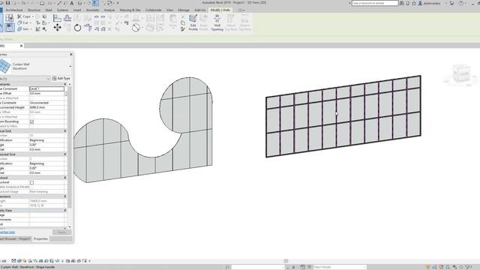Click the Base Constraint Level 1 field
This screenshot has width=480, height=270.
[x=46, y=88]
